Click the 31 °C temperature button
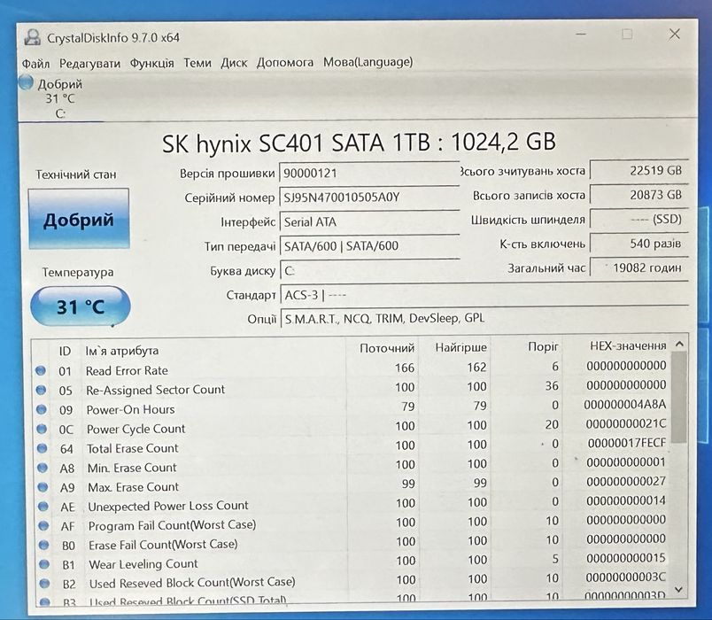Image resolution: width=712 pixels, height=620 pixels. pyautogui.click(x=81, y=306)
